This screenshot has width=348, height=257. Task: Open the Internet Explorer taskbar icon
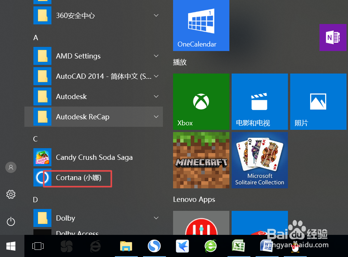coord(95,246)
